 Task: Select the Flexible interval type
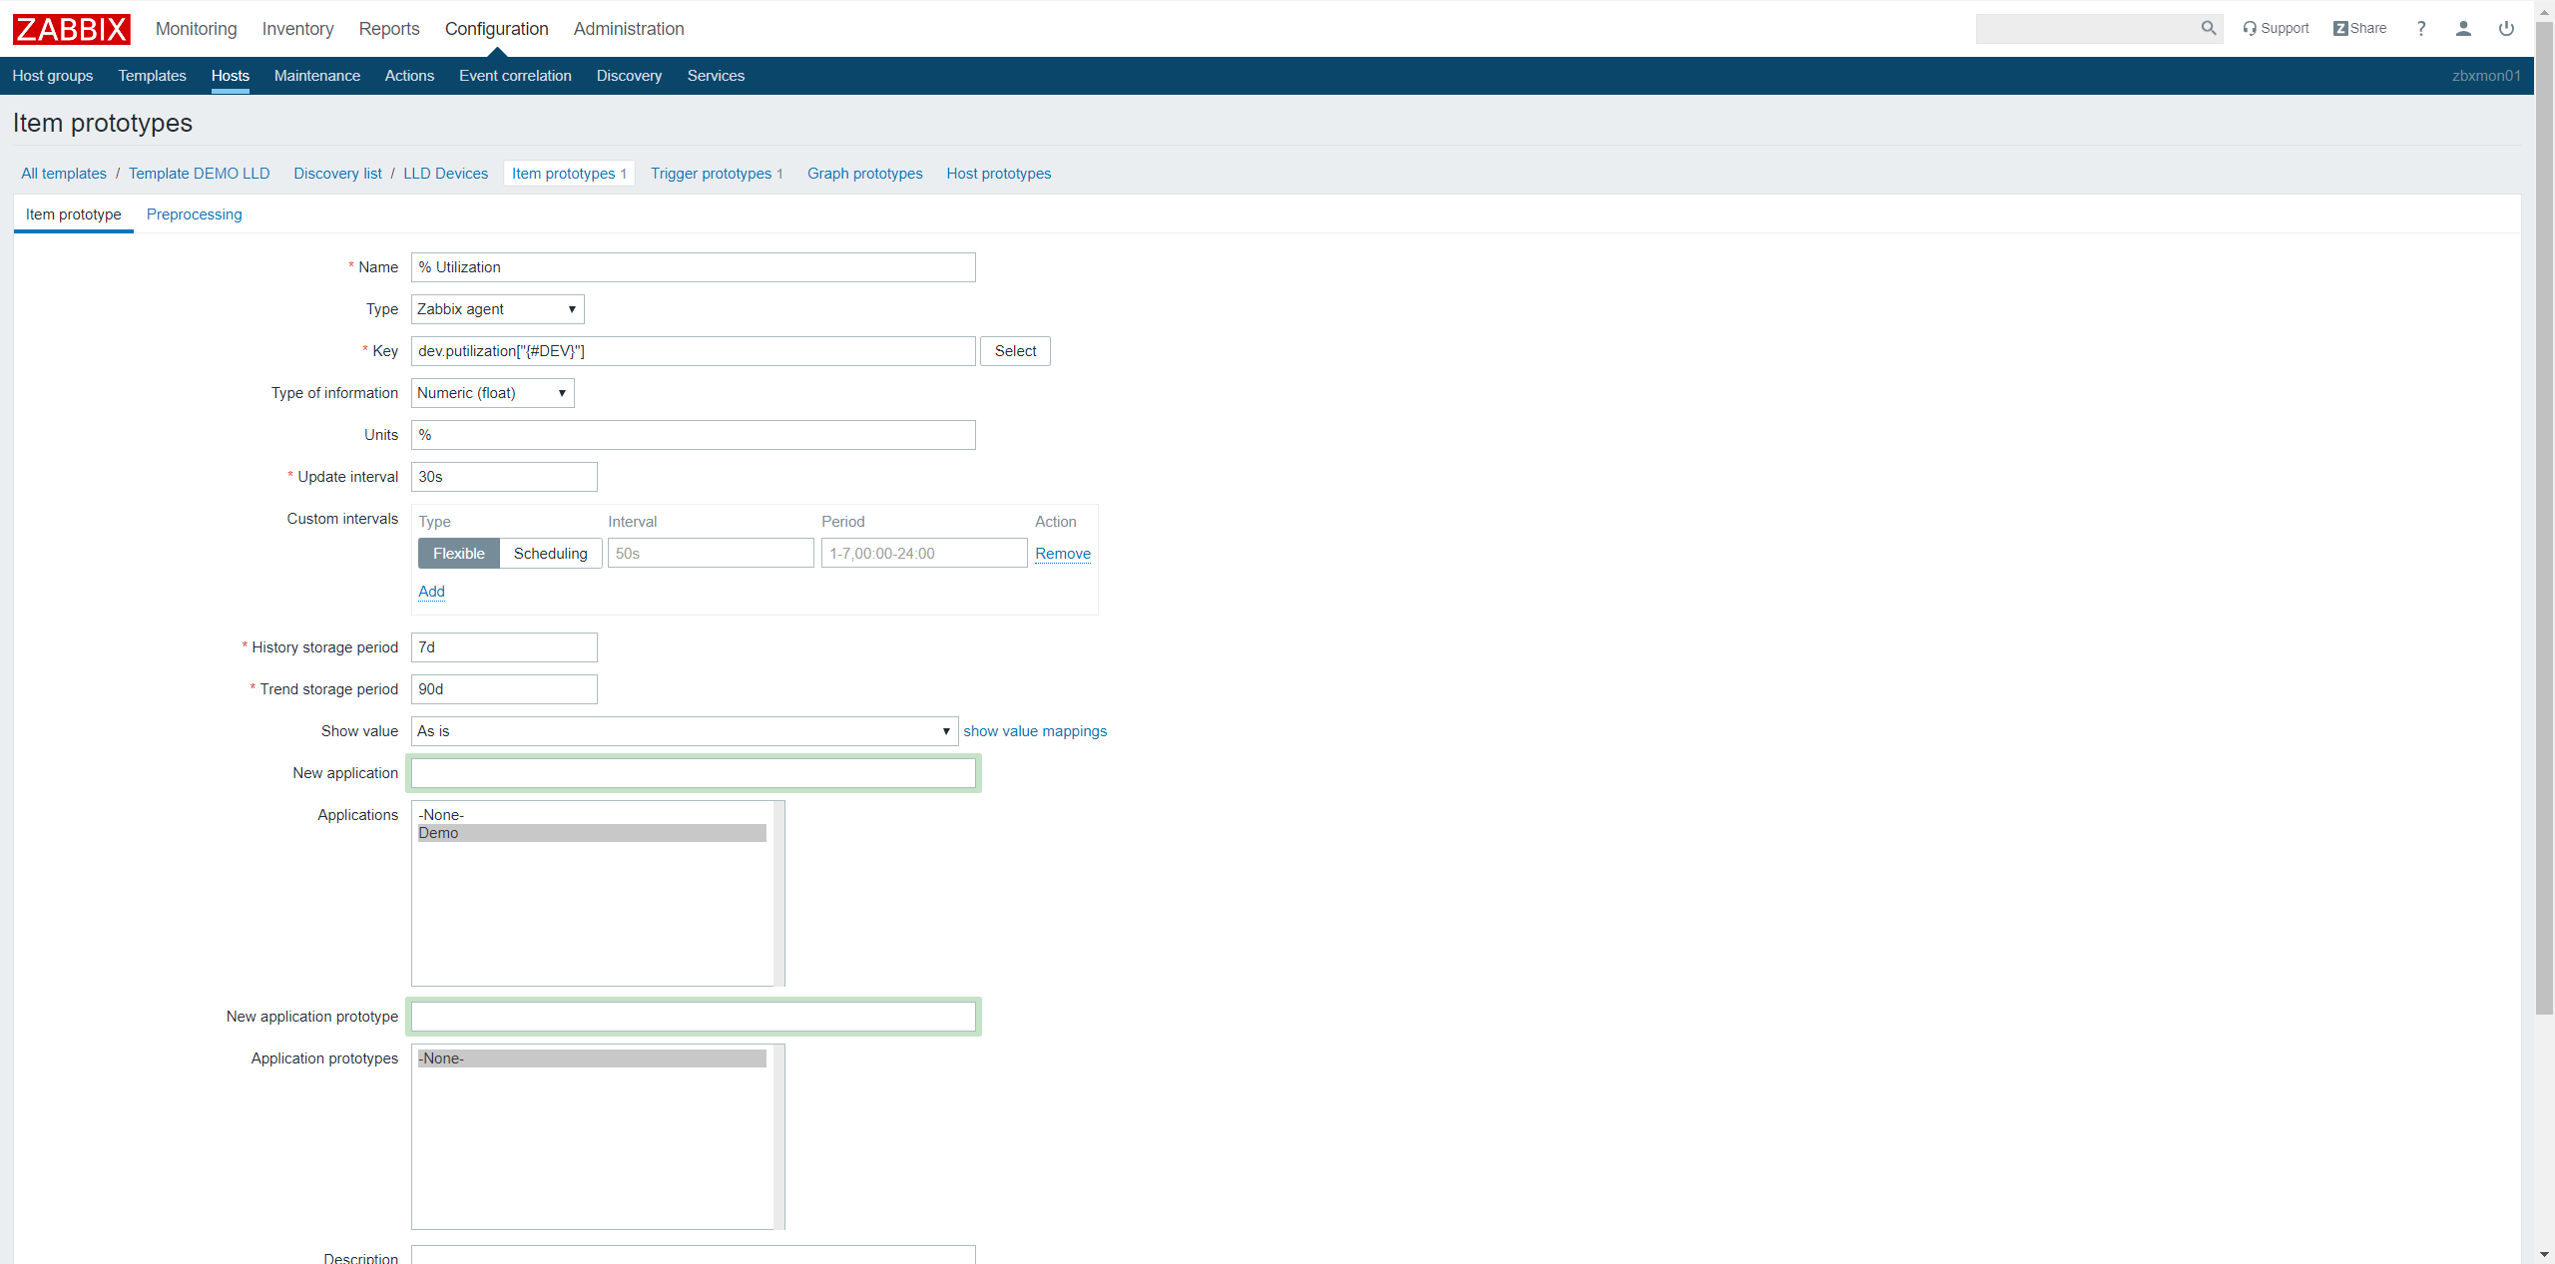pos(459,554)
